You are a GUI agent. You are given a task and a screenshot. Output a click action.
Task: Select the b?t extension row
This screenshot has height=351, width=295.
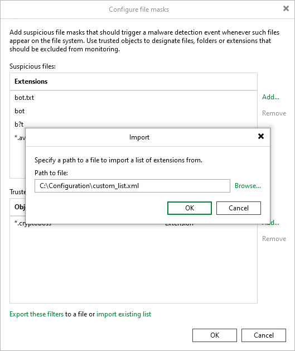pos(133,124)
